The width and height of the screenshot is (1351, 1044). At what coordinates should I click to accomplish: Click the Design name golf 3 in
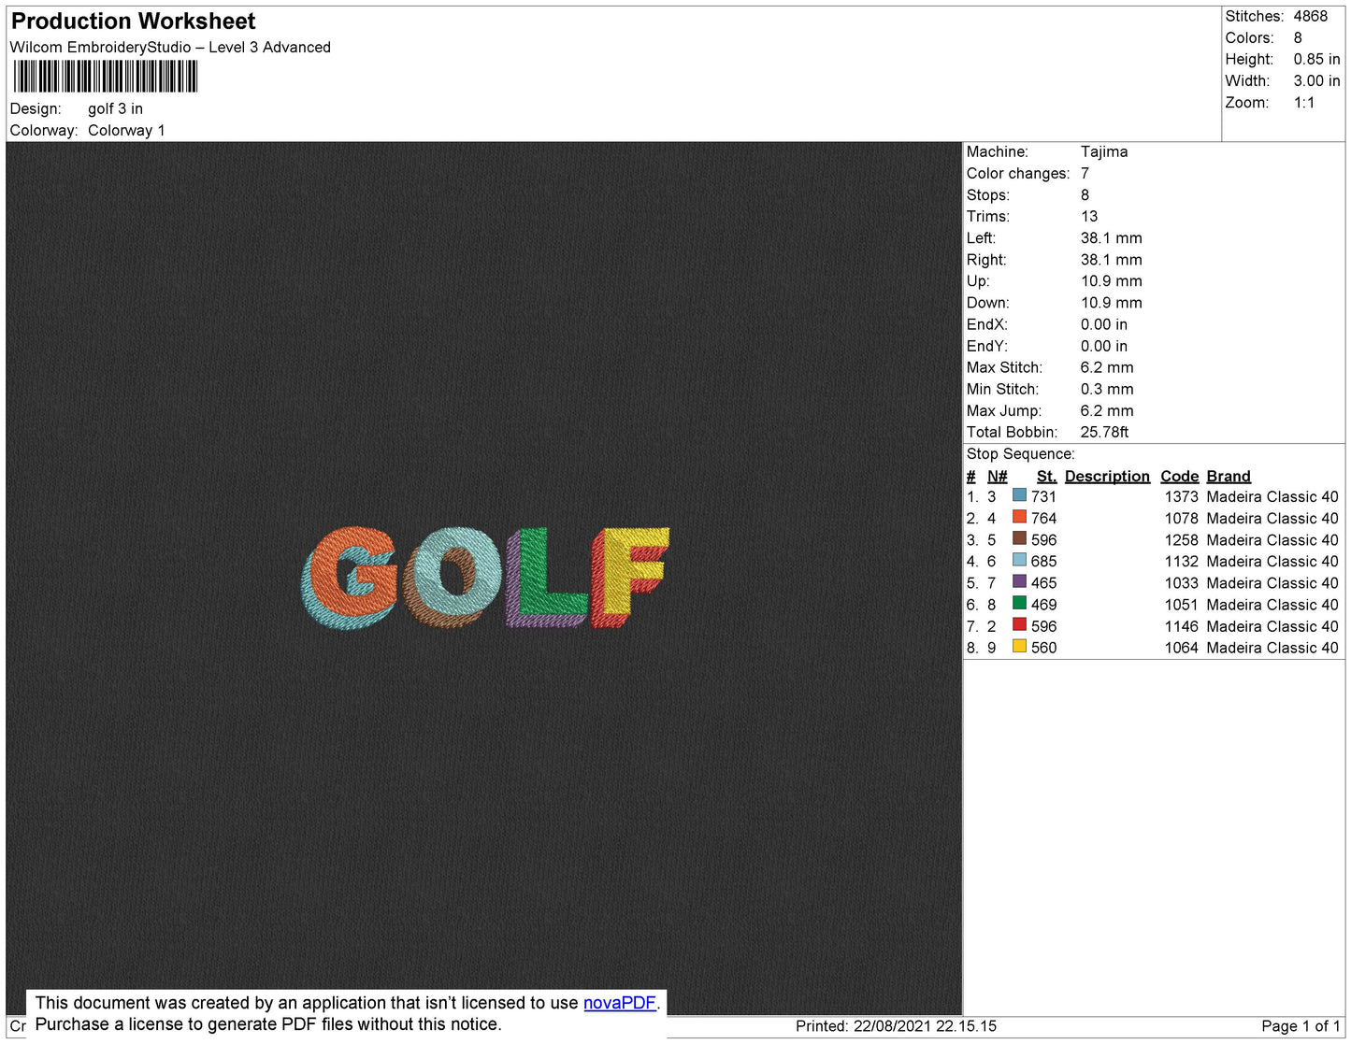[115, 108]
